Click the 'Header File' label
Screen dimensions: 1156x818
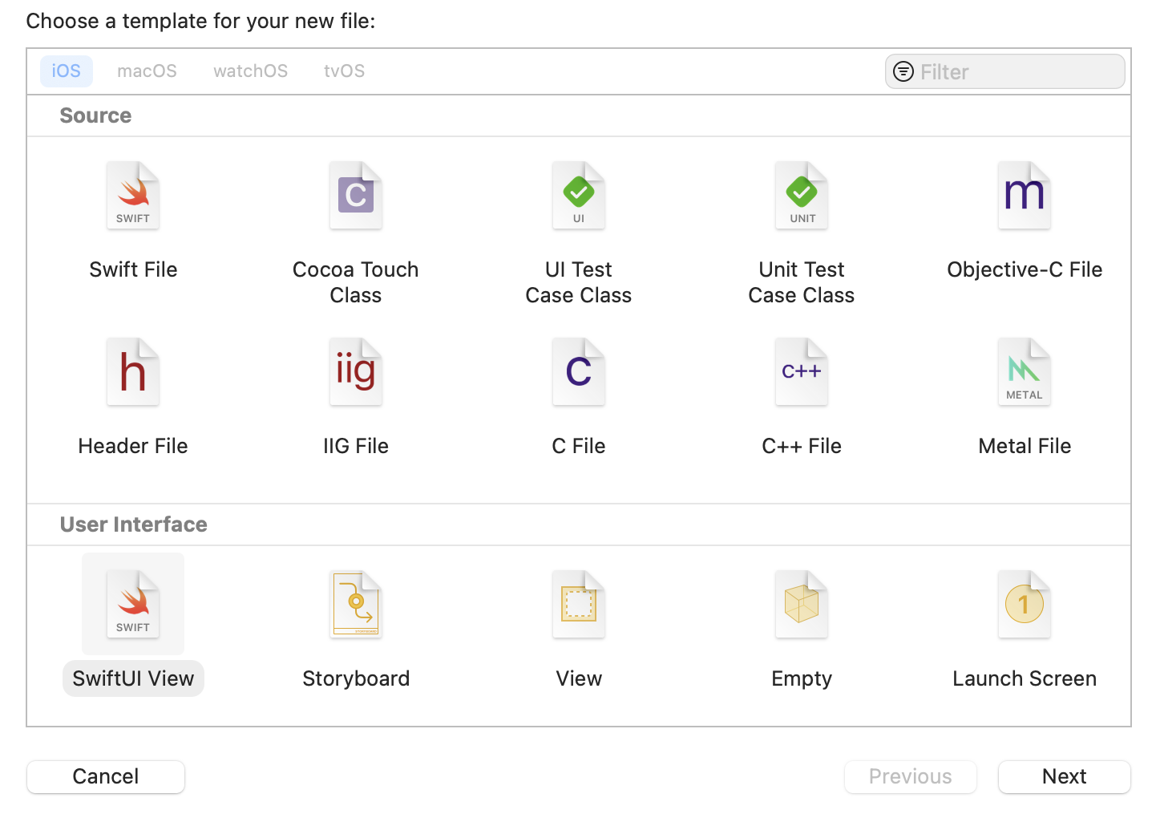[133, 446]
